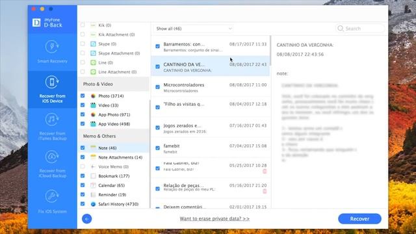Tick the Skype (0) checkbox
The image size is (416, 234).
coord(83,44)
